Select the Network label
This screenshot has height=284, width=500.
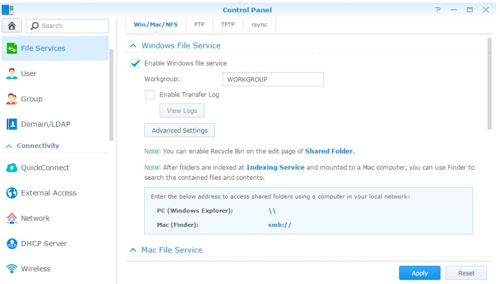tap(35, 218)
